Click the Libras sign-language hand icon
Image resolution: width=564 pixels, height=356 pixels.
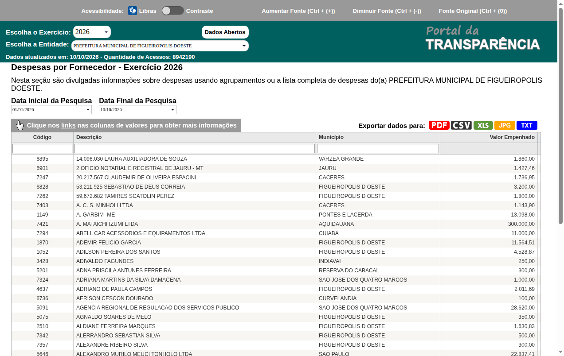point(133,11)
